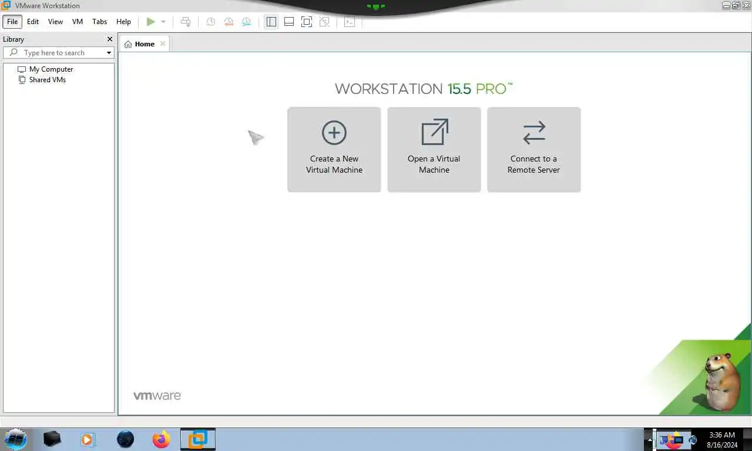The image size is (752, 451).
Task: Expand the power options dropdown arrow
Action: 163,22
